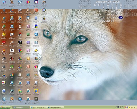137x109 pixels.
Task: Open the Windows Media Player desktop icon
Action: 44,12
